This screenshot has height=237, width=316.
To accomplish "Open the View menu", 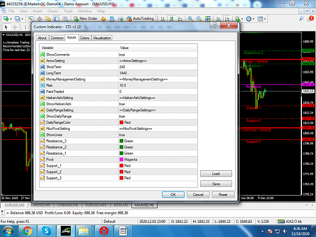I will click(23, 11).
